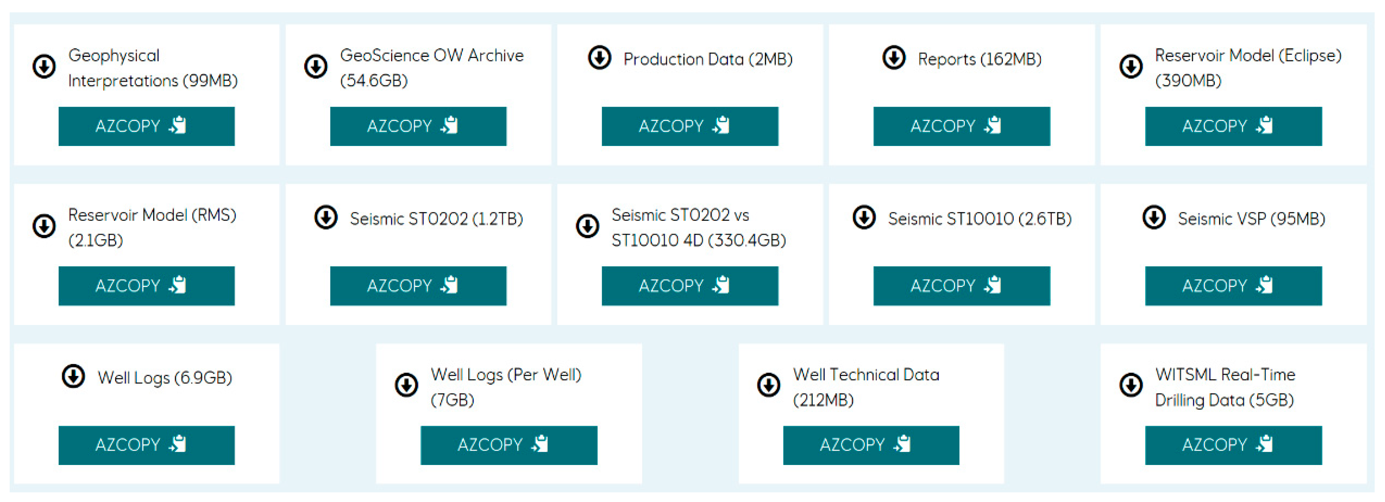Click Seismic ST0202 (1.2TB) download icon
Image resolution: width=1385 pixels, height=502 pixels.
tap(326, 218)
